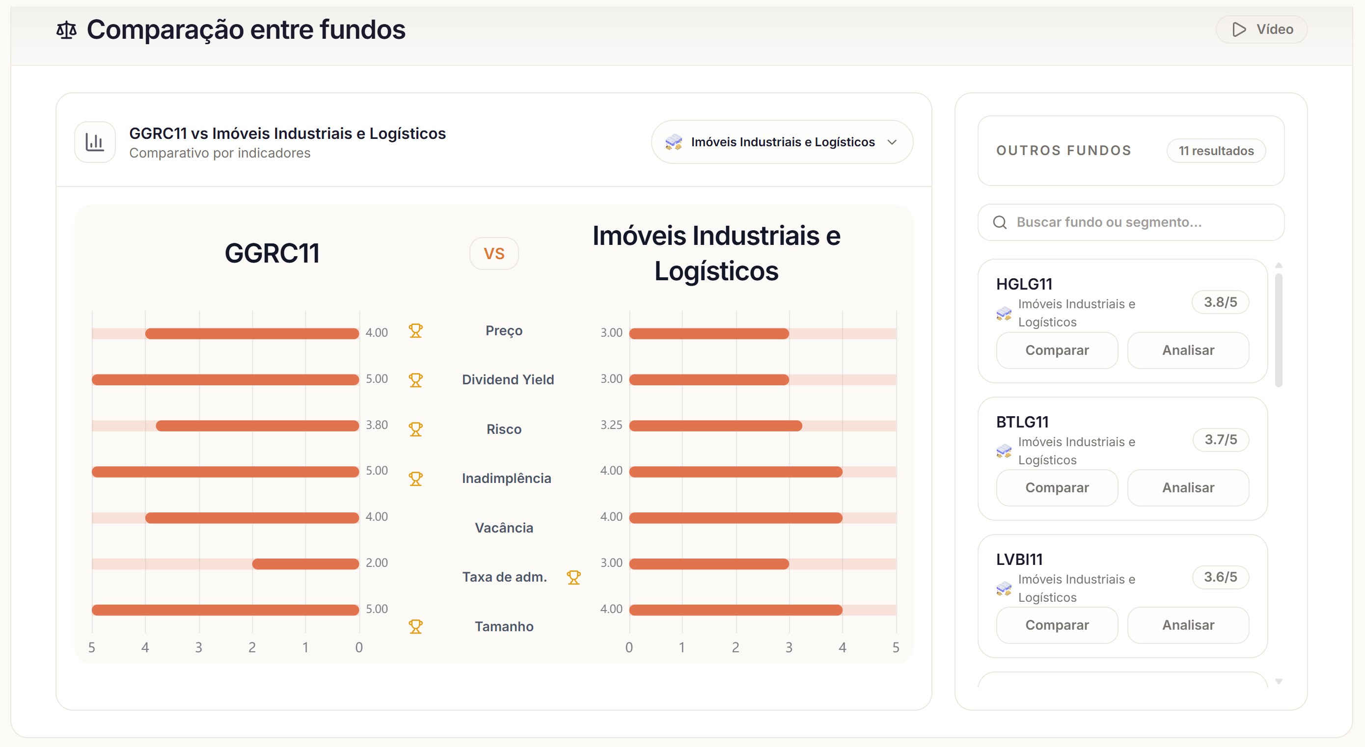The width and height of the screenshot is (1365, 747).
Task: Click the GGRC11 Taxa de adm. bar showing 2.00
Action: pos(306,564)
